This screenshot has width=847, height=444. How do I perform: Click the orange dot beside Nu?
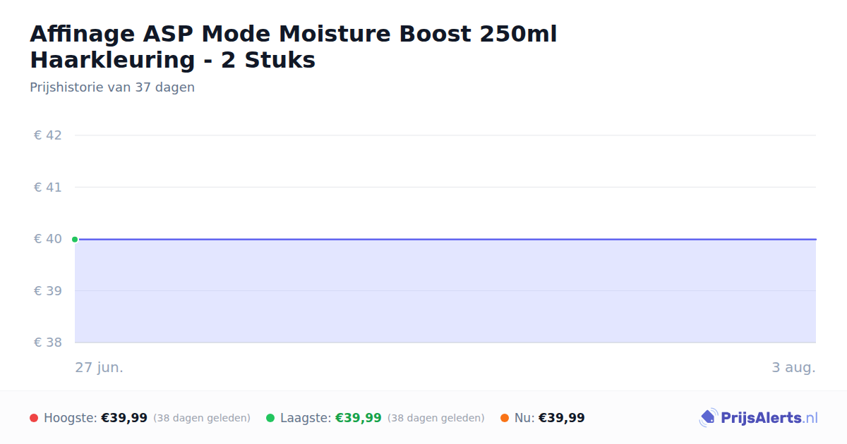pyautogui.click(x=505, y=418)
